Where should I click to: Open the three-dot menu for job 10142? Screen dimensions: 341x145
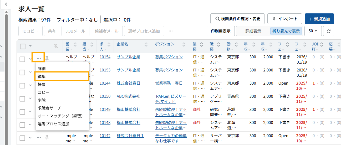coord(39,137)
